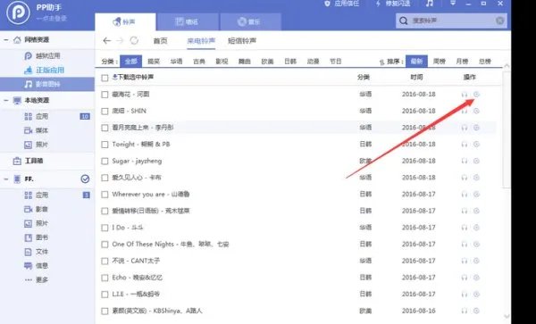Check the Echo ringtone checkbox
This screenshot has width=536, height=324.
(105, 278)
